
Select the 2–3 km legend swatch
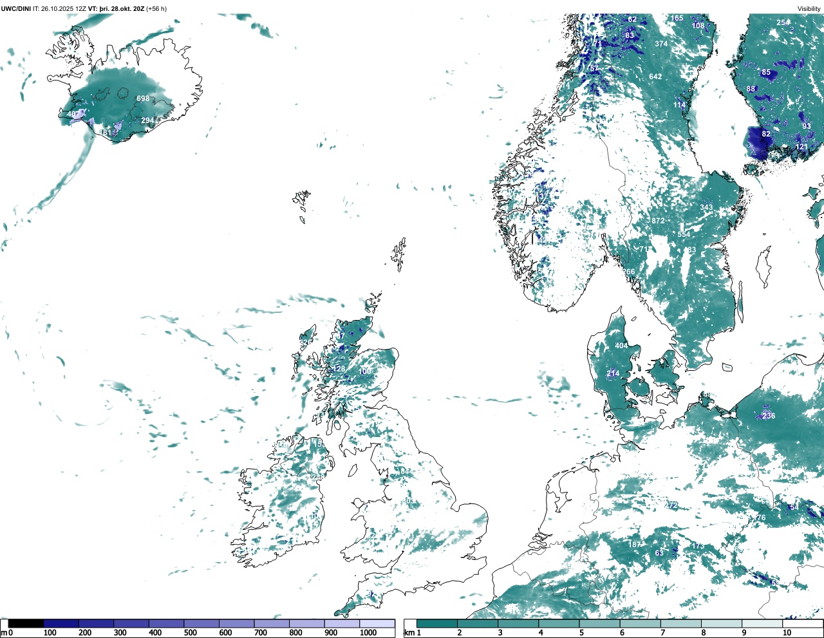478,623
